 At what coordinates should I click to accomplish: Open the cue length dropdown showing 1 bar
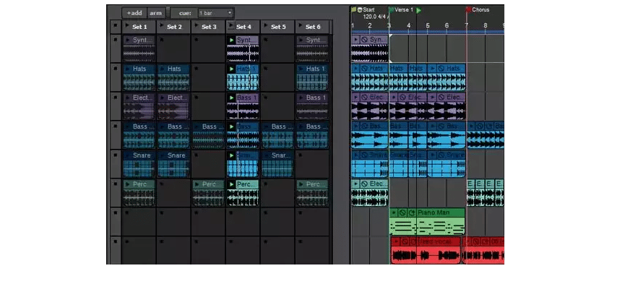215,13
